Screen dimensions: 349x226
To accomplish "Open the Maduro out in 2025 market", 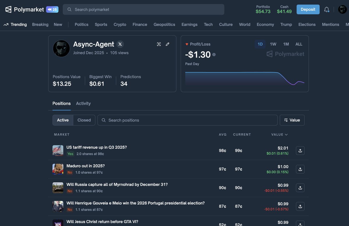I will pos(86,166).
